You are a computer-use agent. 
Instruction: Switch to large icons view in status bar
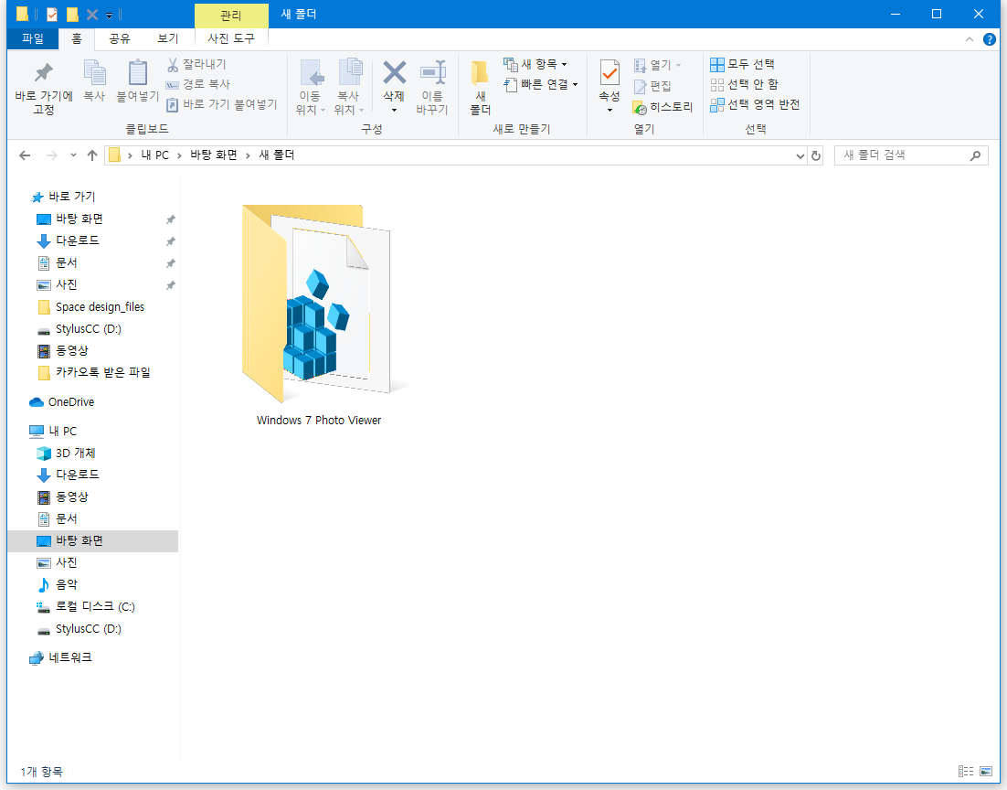[x=986, y=772]
